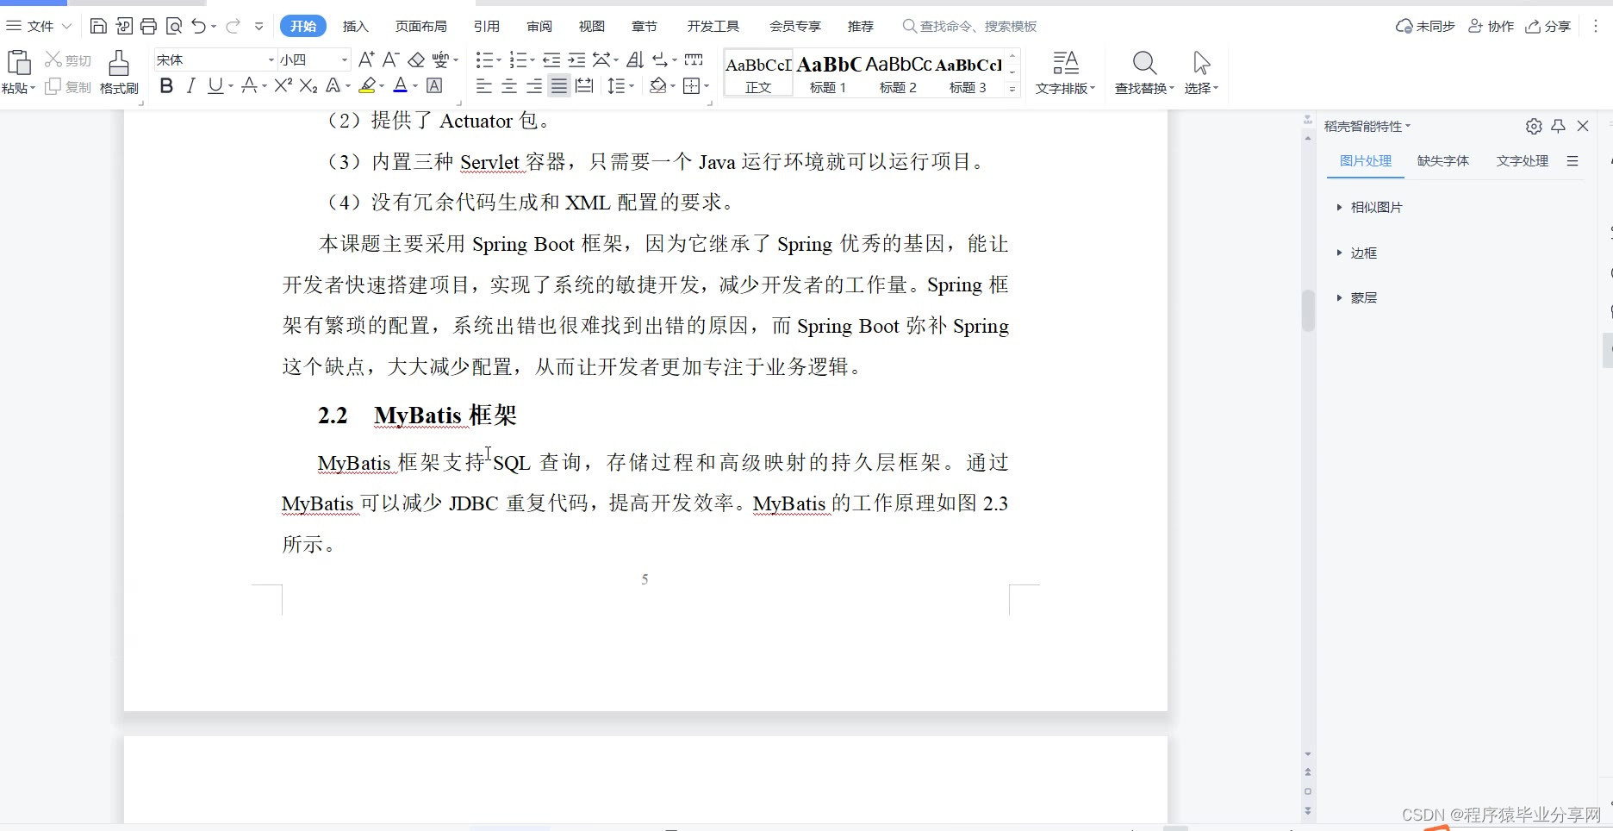This screenshot has width=1613, height=831.
Task: Expand 边框 section in side panel
Action: click(1356, 253)
